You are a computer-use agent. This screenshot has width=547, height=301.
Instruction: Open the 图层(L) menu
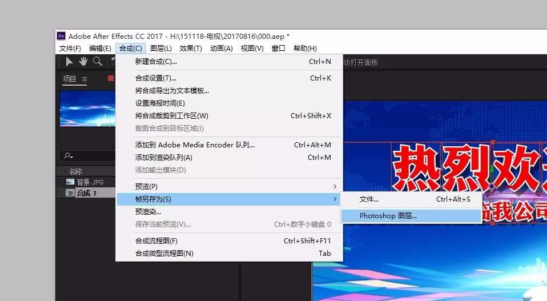coord(161,49)
